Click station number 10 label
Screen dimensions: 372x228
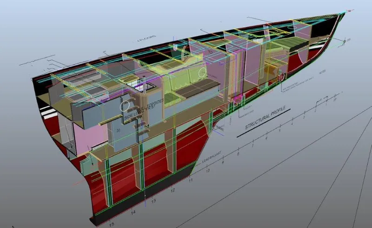point(207,170)
